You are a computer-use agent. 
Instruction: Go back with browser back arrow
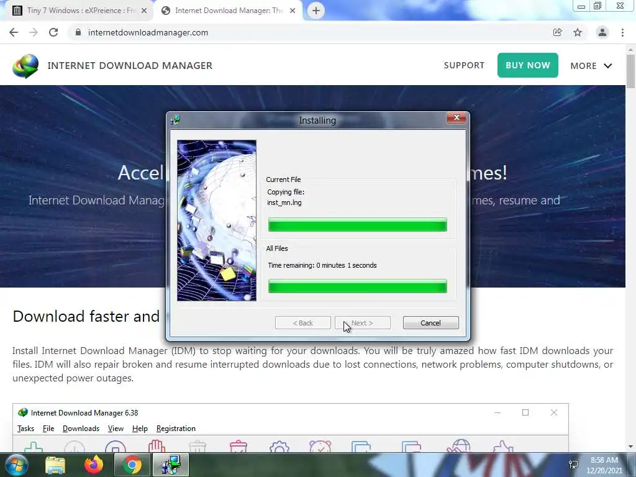(14, 32)
